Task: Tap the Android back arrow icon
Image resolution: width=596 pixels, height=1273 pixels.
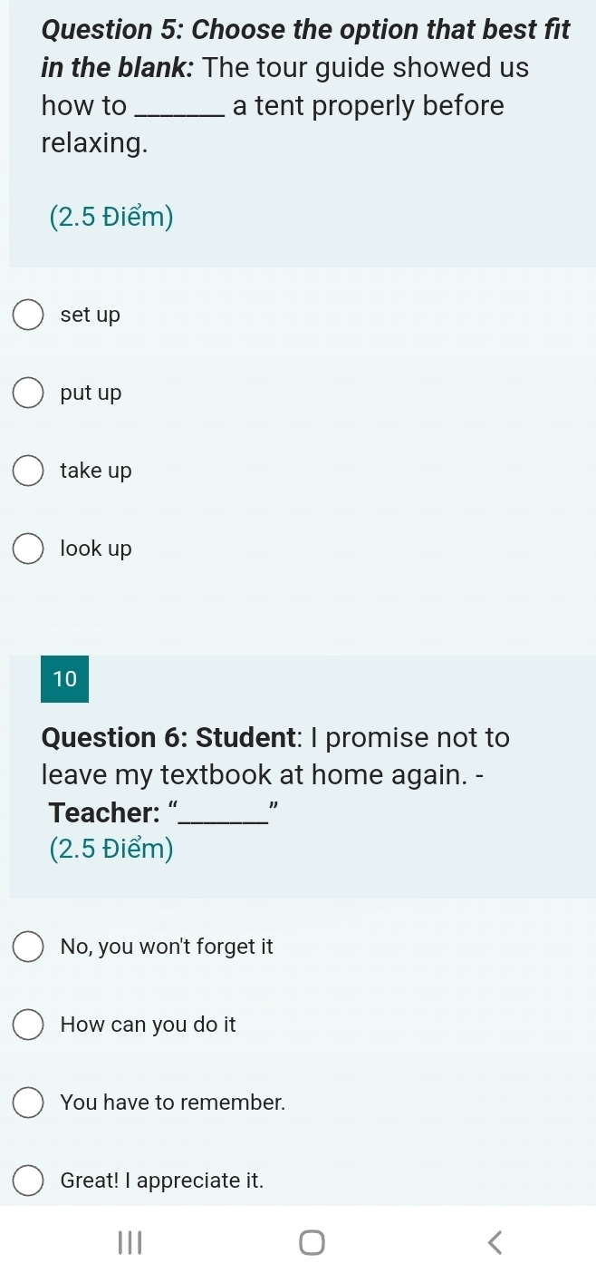Action: [495, 1241]
